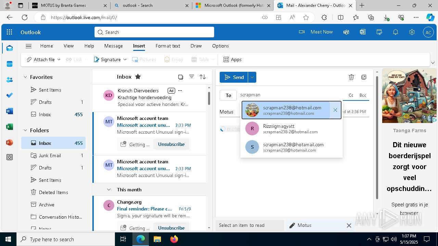Viewport: 438px width, 246px height.
Task: Change inbox sort order
Action: point(203,77)
